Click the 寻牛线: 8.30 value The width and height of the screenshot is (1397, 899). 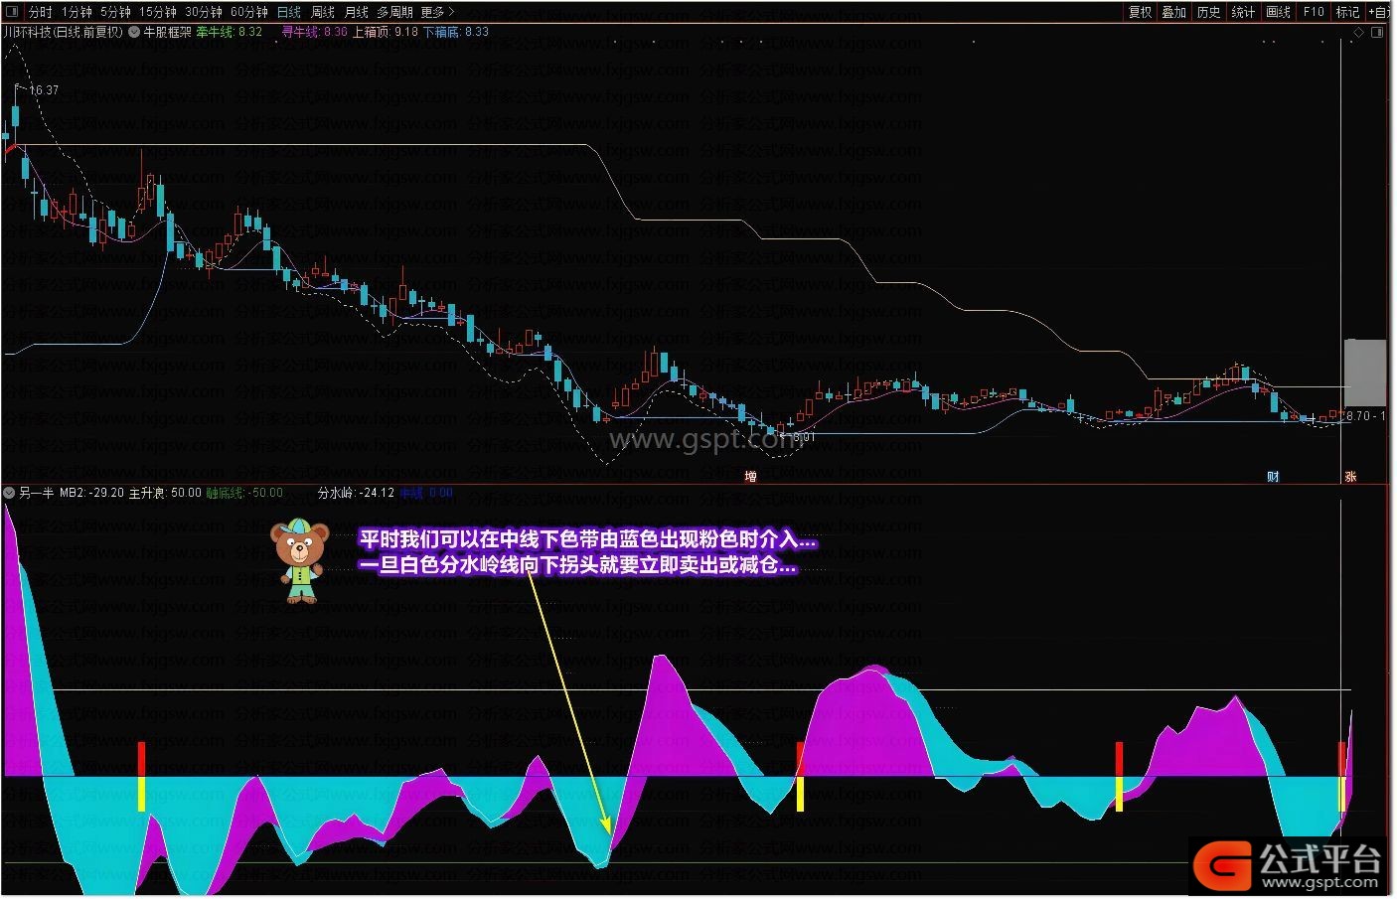click(315, 32)
